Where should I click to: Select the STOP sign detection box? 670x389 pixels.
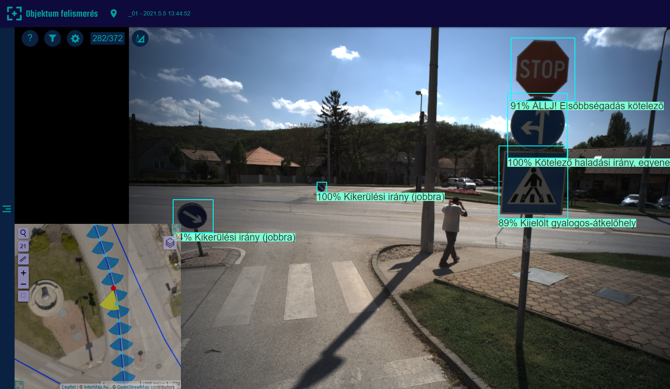click(x=542, y=67)
